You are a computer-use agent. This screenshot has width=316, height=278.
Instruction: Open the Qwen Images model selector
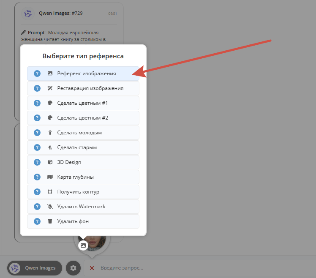click(35, 268)
